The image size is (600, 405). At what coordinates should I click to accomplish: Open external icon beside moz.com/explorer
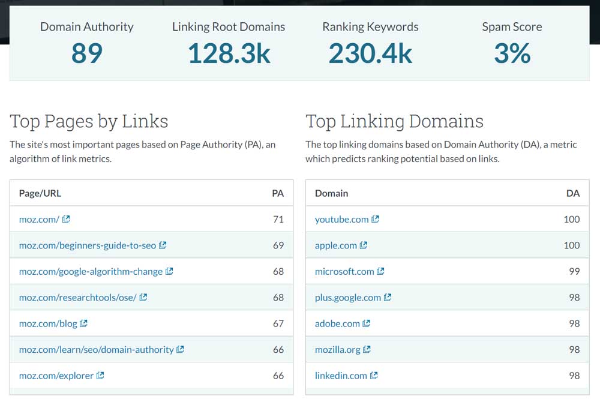[x=100, y=375]
